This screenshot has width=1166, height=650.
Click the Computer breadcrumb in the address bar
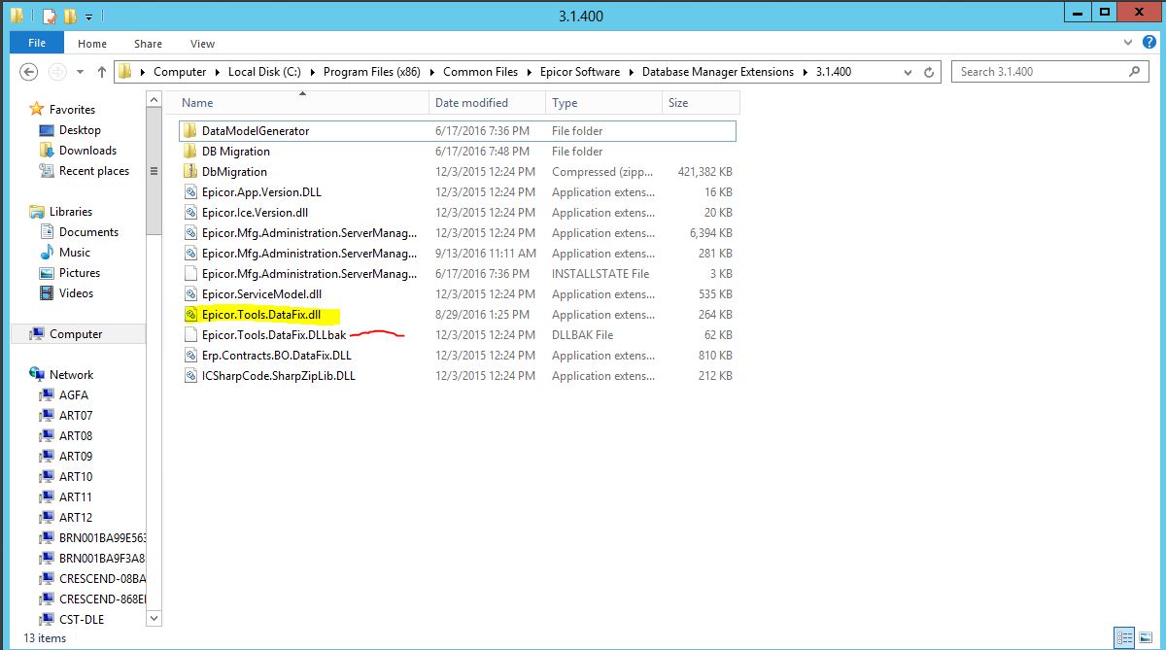click(180, 72)
